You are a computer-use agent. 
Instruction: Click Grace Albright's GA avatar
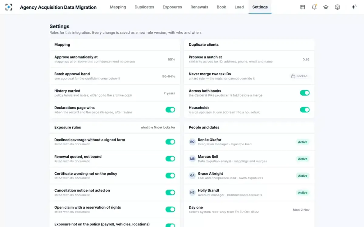click(192, 176)
